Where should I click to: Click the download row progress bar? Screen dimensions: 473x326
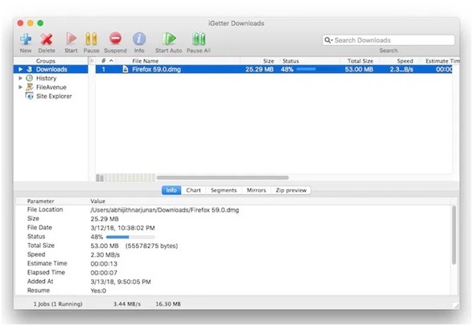pyautogui.click(x=306, y=69)
